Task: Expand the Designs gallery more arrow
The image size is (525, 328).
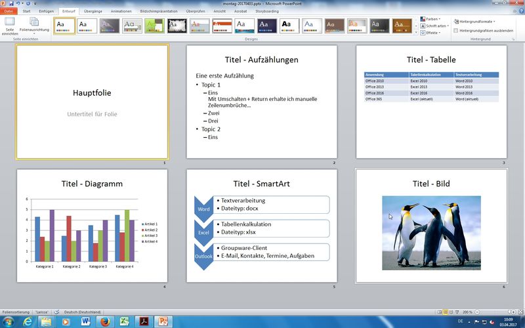Action: [416, 32]
